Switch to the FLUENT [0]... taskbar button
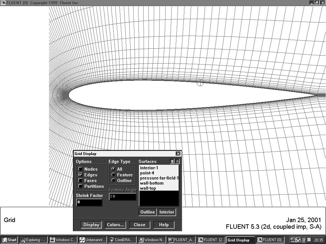 pos(271,240)
